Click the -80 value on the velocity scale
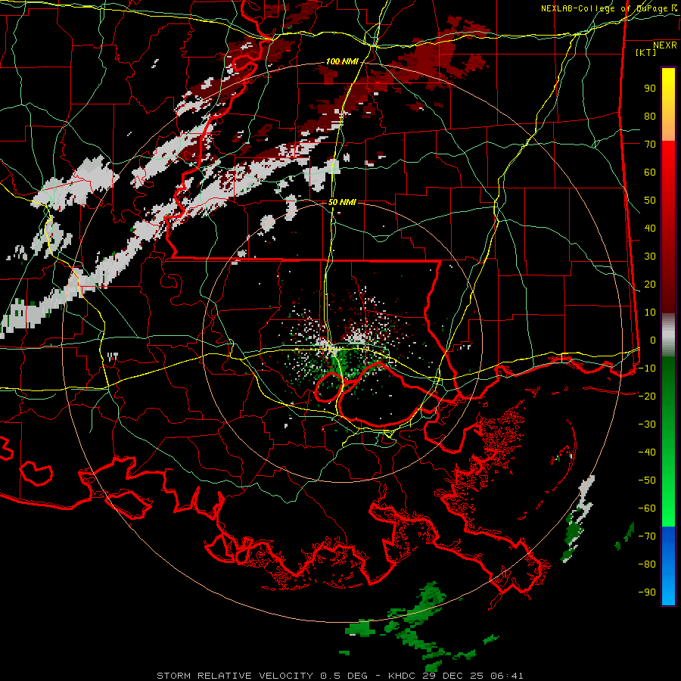The image size is (681, 681). coord(647,564)
